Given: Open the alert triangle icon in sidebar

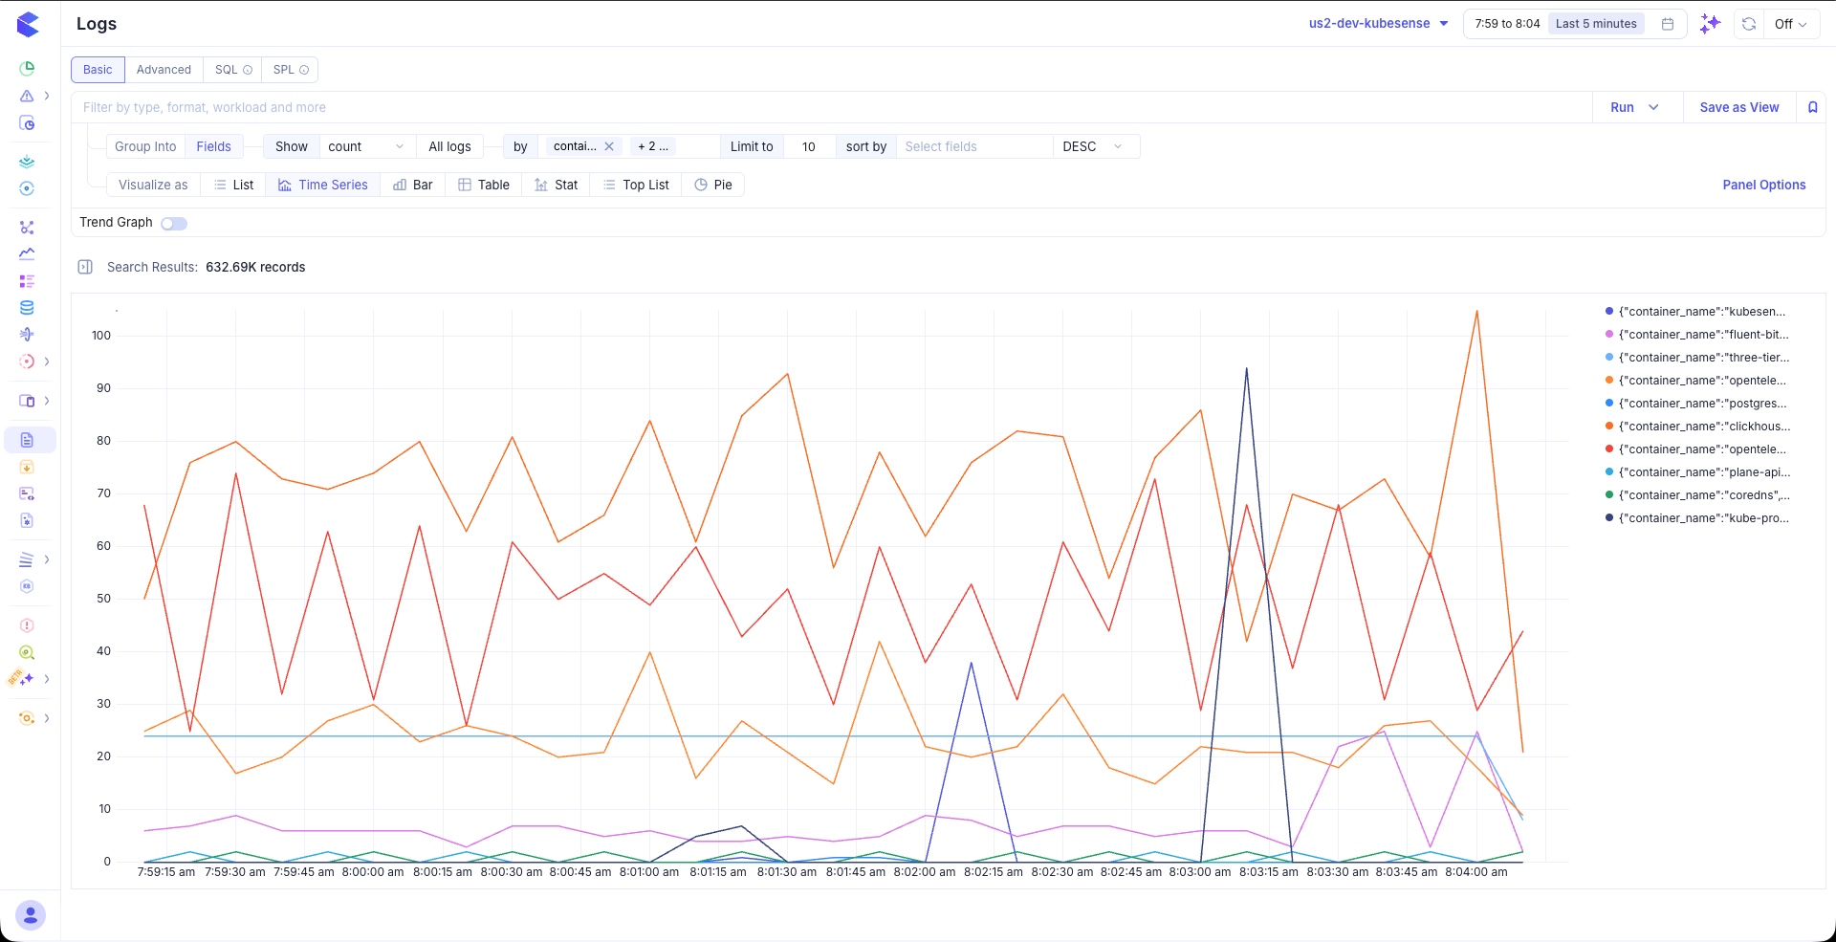Looking at the screenshot, I should 27,96.
